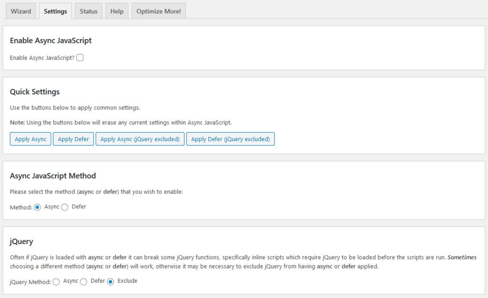Apply Async with jQuery excluded

click(x=140, y=139)
